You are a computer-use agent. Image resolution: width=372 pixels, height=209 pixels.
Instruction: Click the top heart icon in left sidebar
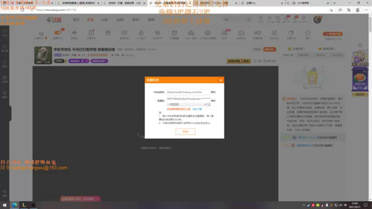[5, 32]
